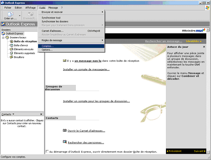The image size is (211, 160).
Task: Click the Outlook Express banner icon
Action: pos(3,24)
